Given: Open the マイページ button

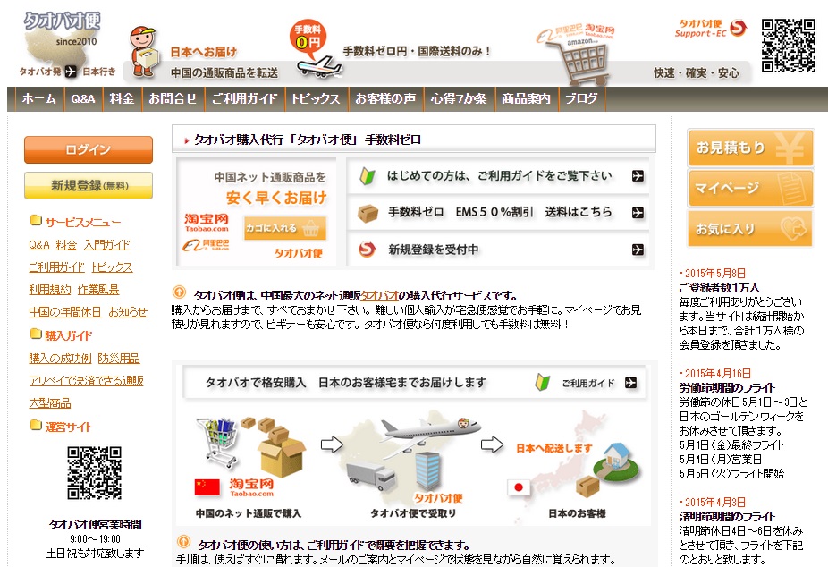Looking at the screenshot, I should coord(750,189).
